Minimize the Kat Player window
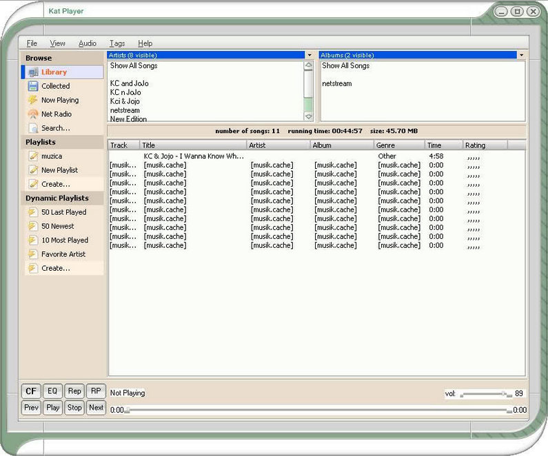The width and height of the screenshot is (548, 456). [x=501, y=12]
